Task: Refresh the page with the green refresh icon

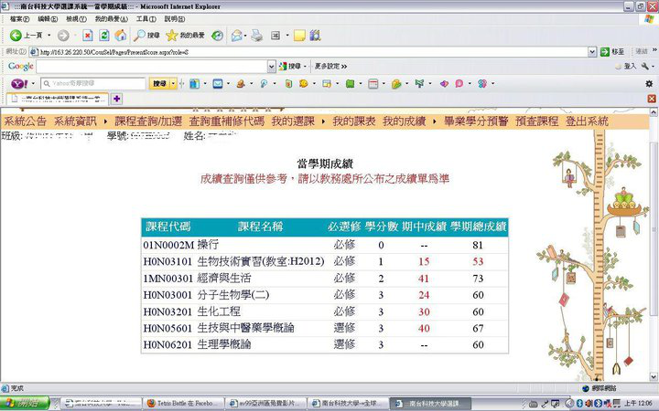Action: point(104,36)
